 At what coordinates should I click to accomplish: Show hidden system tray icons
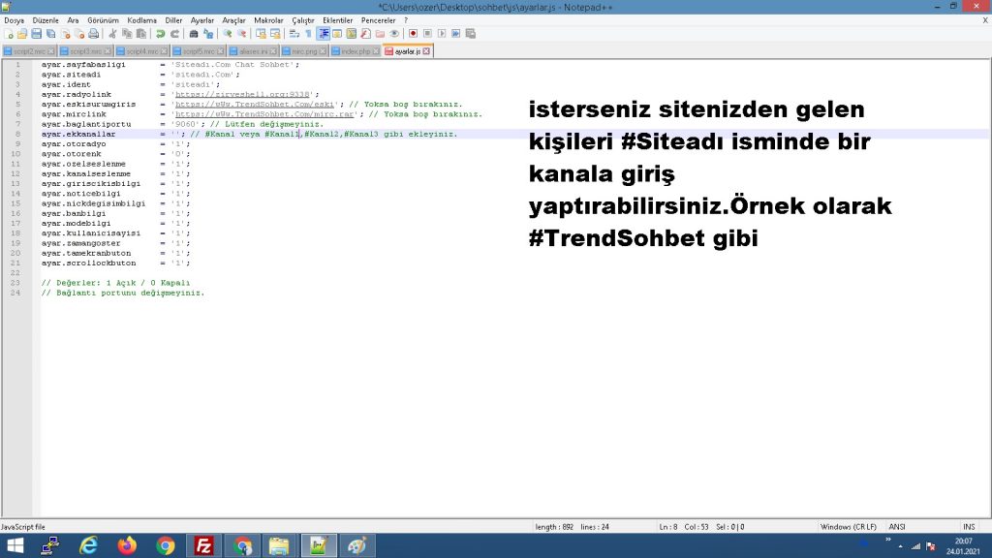click(x=900, y=546)
